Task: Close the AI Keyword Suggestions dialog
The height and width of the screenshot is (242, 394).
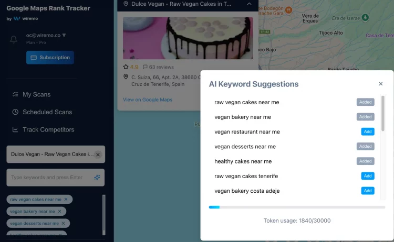Action: coord(381,84)
